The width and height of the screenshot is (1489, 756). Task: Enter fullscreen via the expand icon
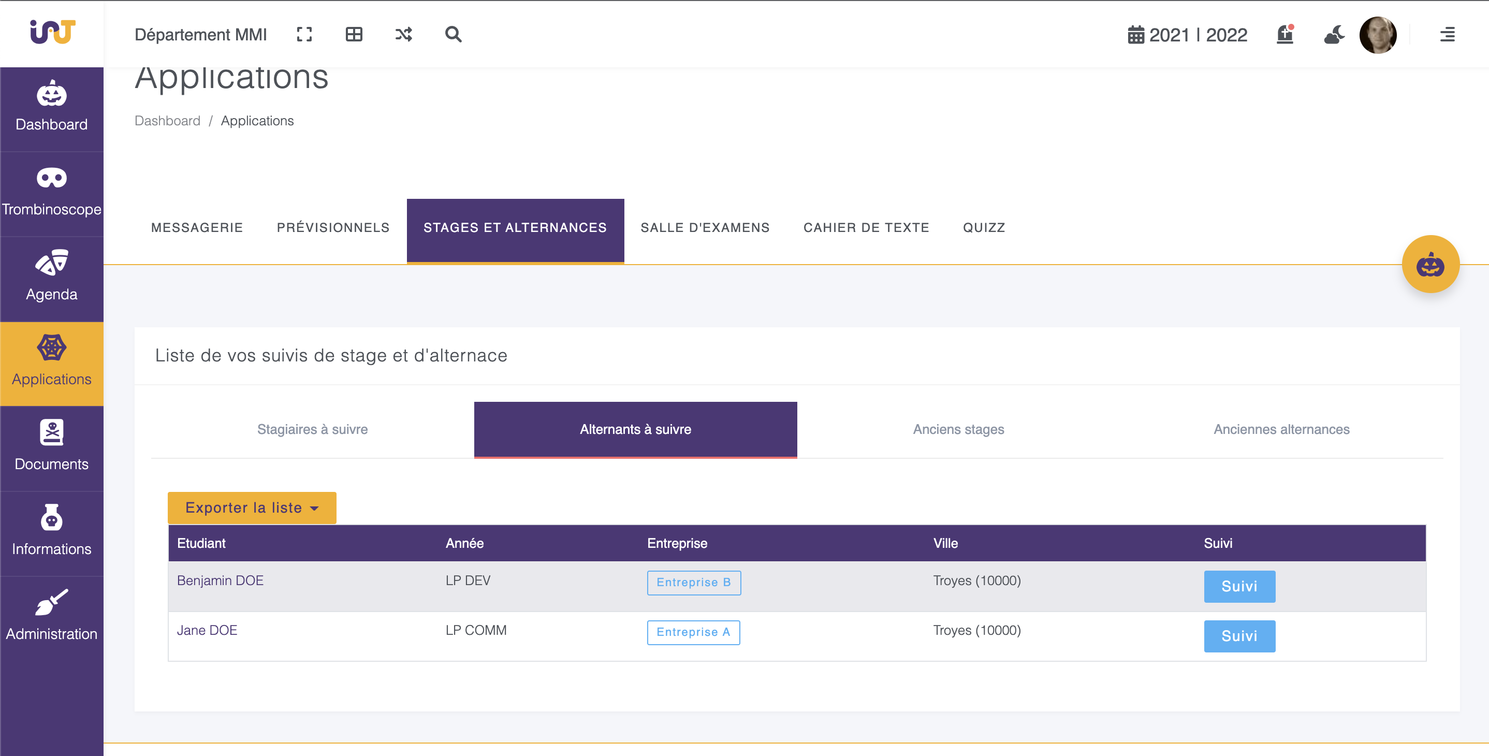(304, 34)
